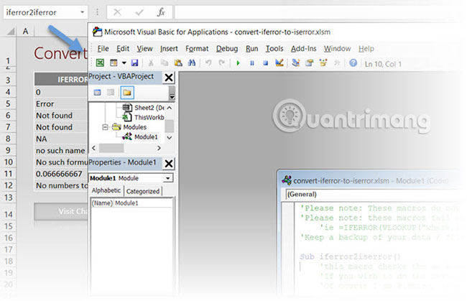467x301 pixels.
Task: Open the Edit menu
Action: tap(123, 49)
